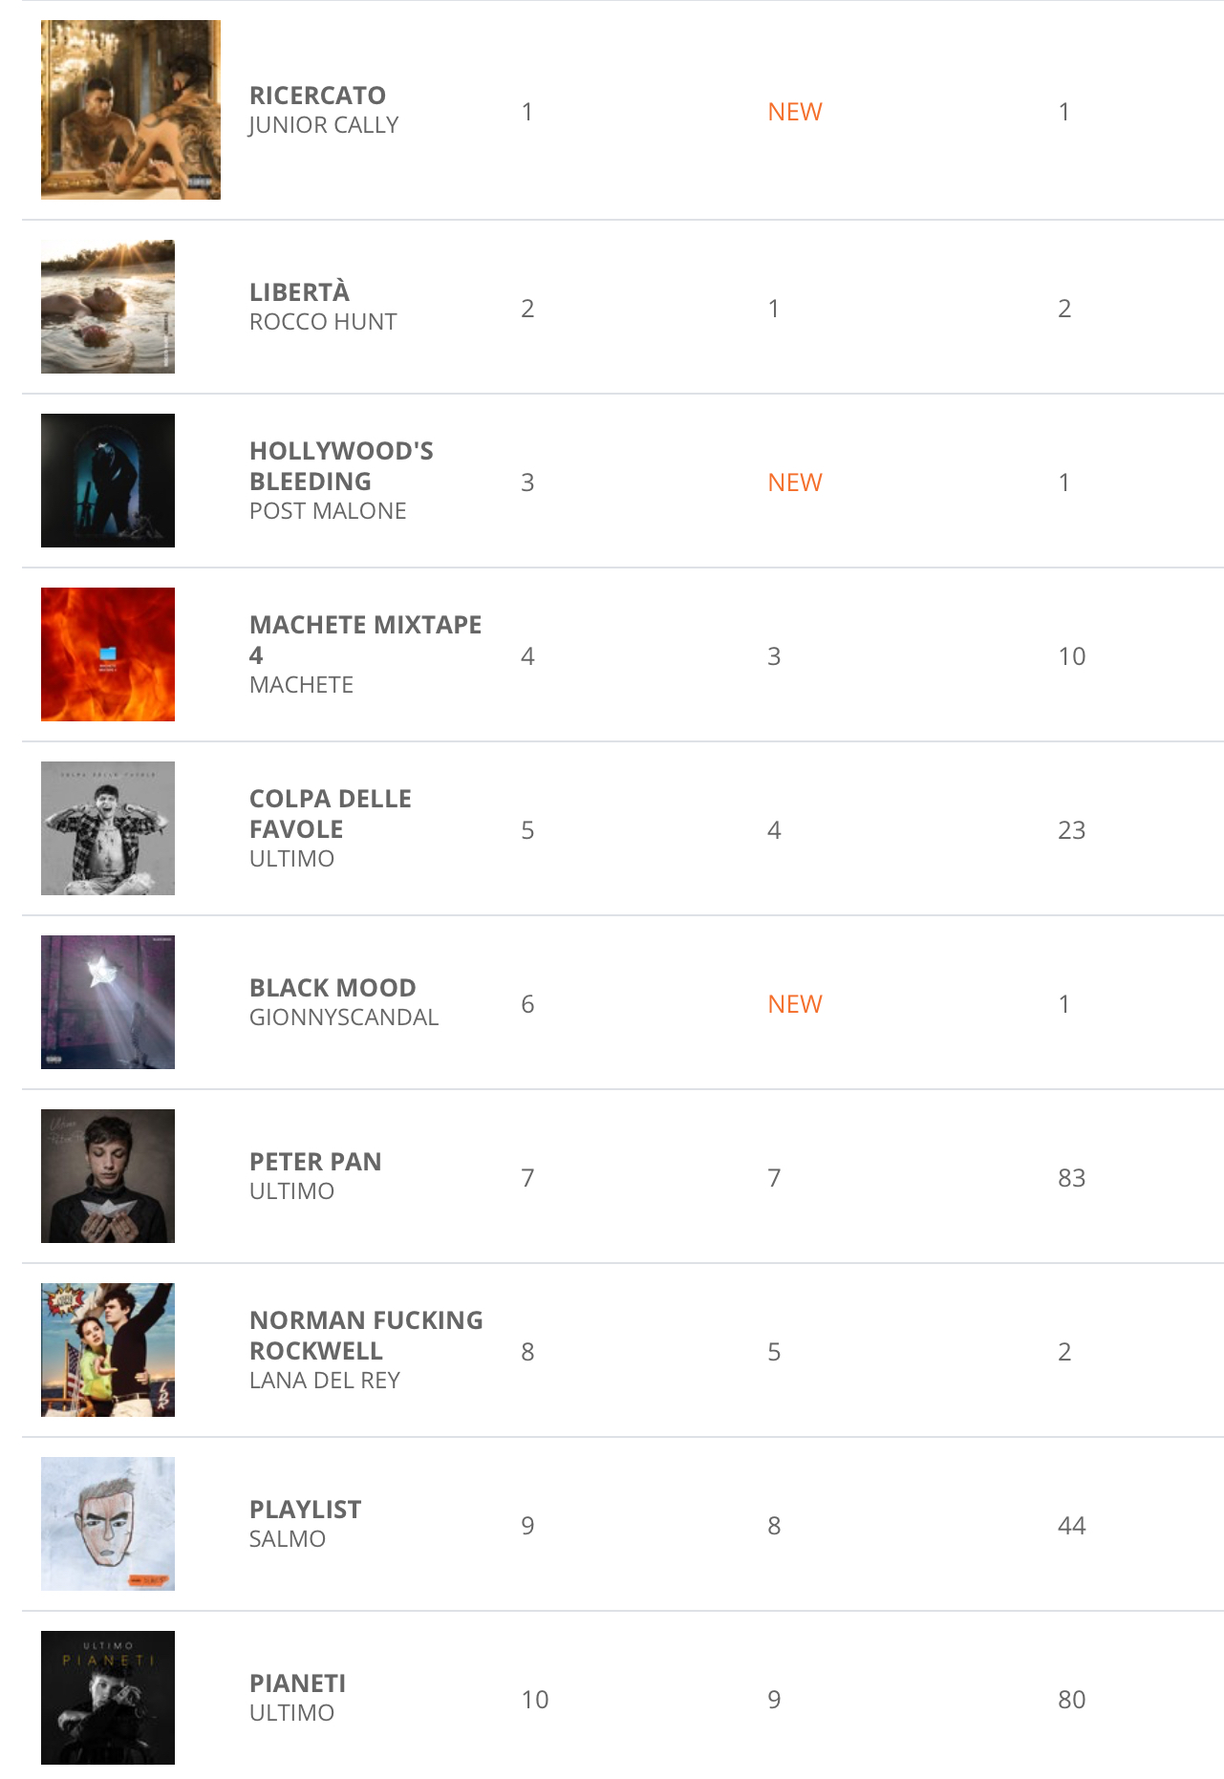The width and height of the screenshot is (1224, 1779).
Task: Open HOLLYWOOD'S BLEEDING title link
Action: pos(341,465)
